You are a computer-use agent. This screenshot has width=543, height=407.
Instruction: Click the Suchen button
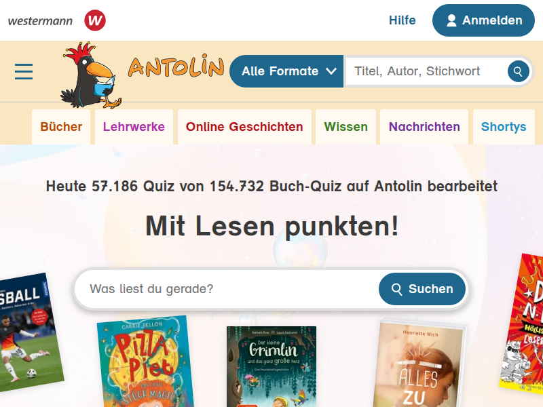click(x=422, y=289)
